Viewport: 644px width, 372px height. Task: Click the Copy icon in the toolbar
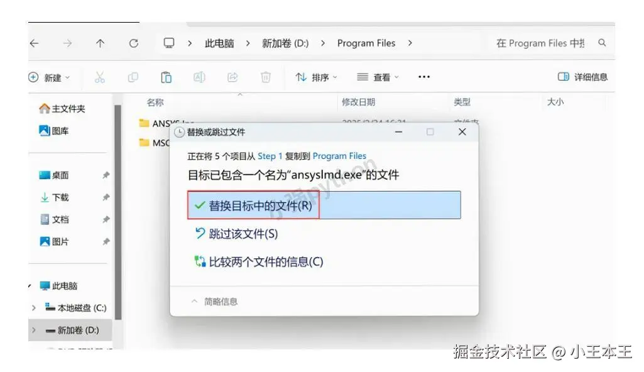133,77
